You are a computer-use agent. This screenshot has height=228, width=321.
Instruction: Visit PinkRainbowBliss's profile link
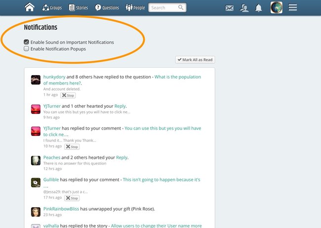[x=61, y=209]
